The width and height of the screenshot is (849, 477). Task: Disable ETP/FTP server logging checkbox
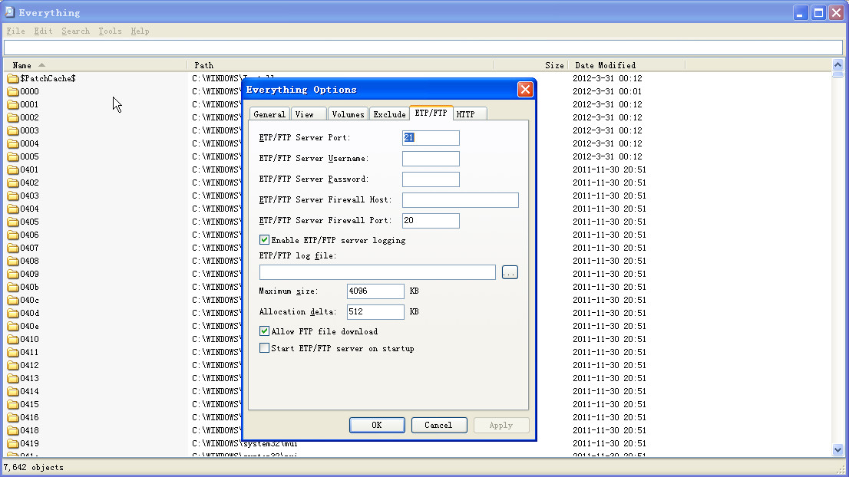coord(264,239)
